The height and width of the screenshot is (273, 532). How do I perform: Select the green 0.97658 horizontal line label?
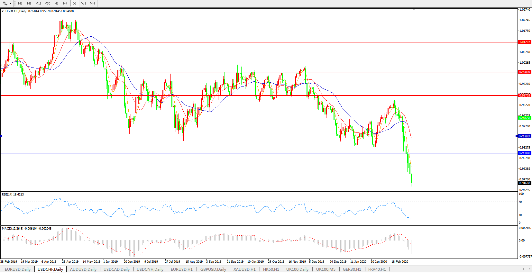[525, 118]
